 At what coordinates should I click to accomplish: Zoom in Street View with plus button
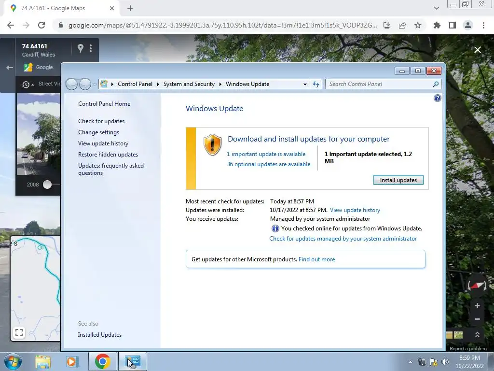[x=477, y=305]
